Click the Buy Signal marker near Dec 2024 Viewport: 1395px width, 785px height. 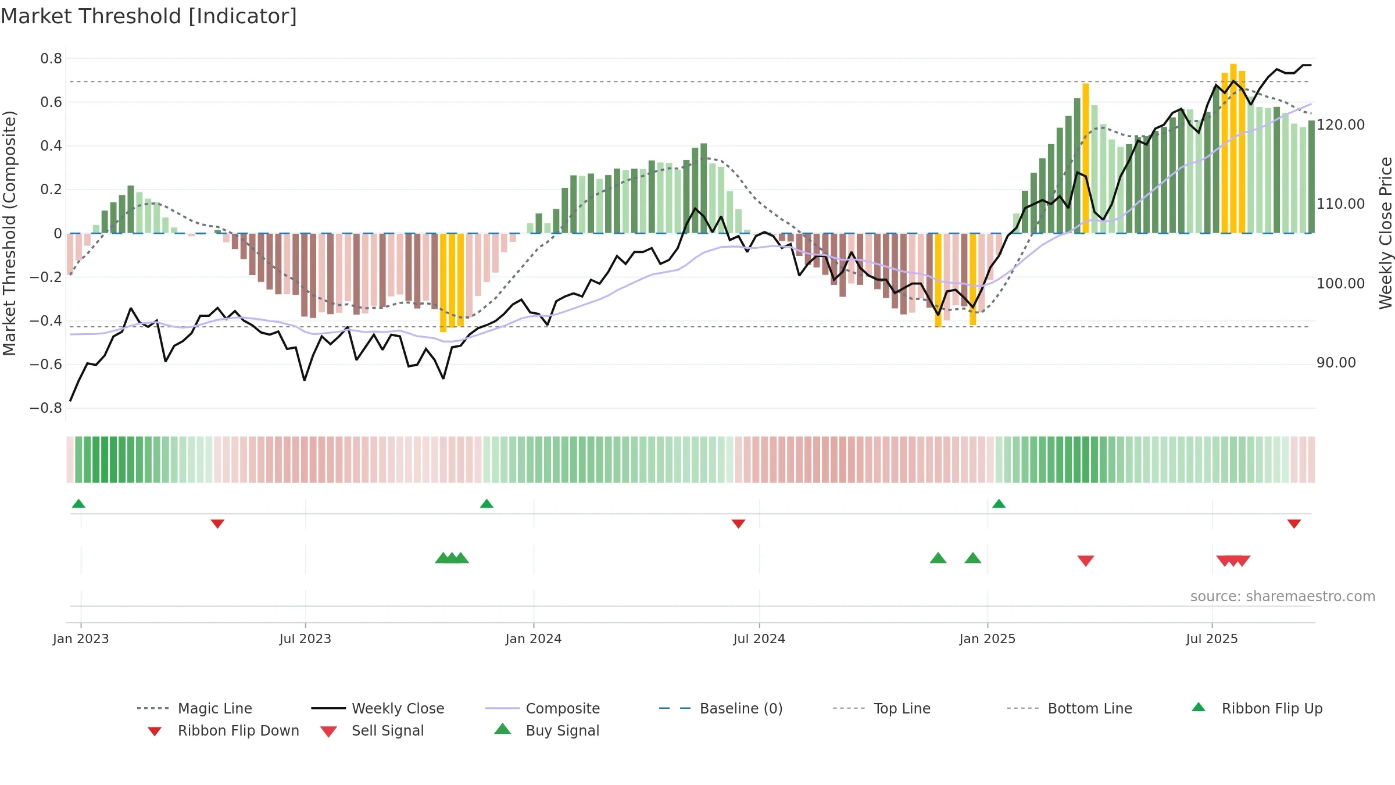point(973,558)
